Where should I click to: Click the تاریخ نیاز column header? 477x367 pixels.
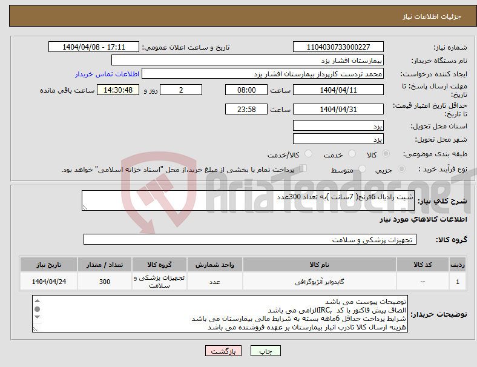point(48,265)
